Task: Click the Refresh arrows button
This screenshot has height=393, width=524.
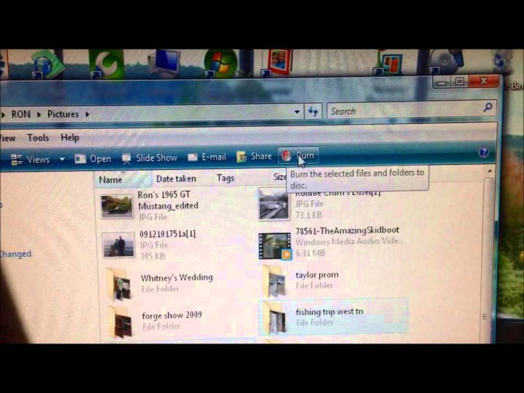Action: point(313,111)
